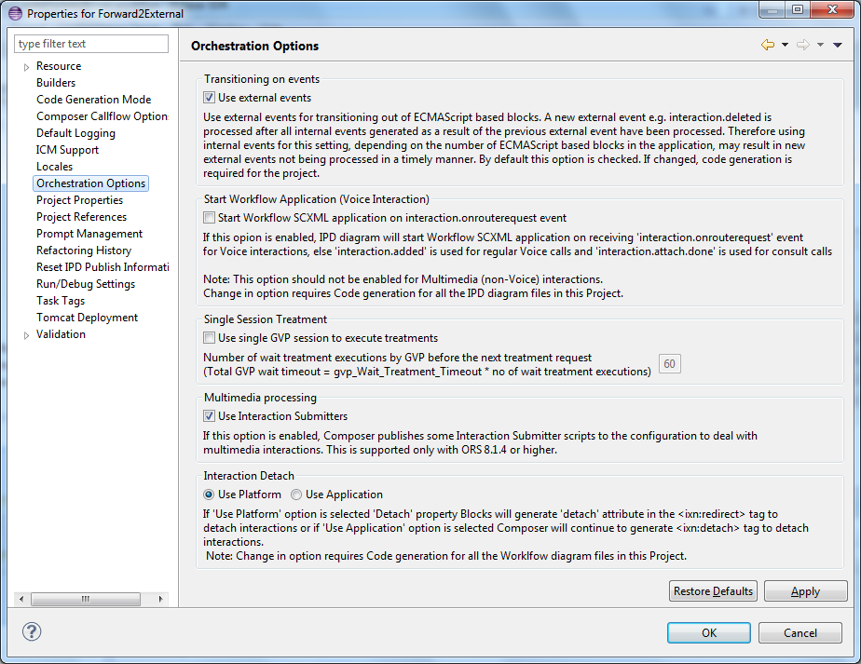The height and width of the screenshot is (664, 861).
Task: Open the back history dropdown arrow
Action: 785,45
